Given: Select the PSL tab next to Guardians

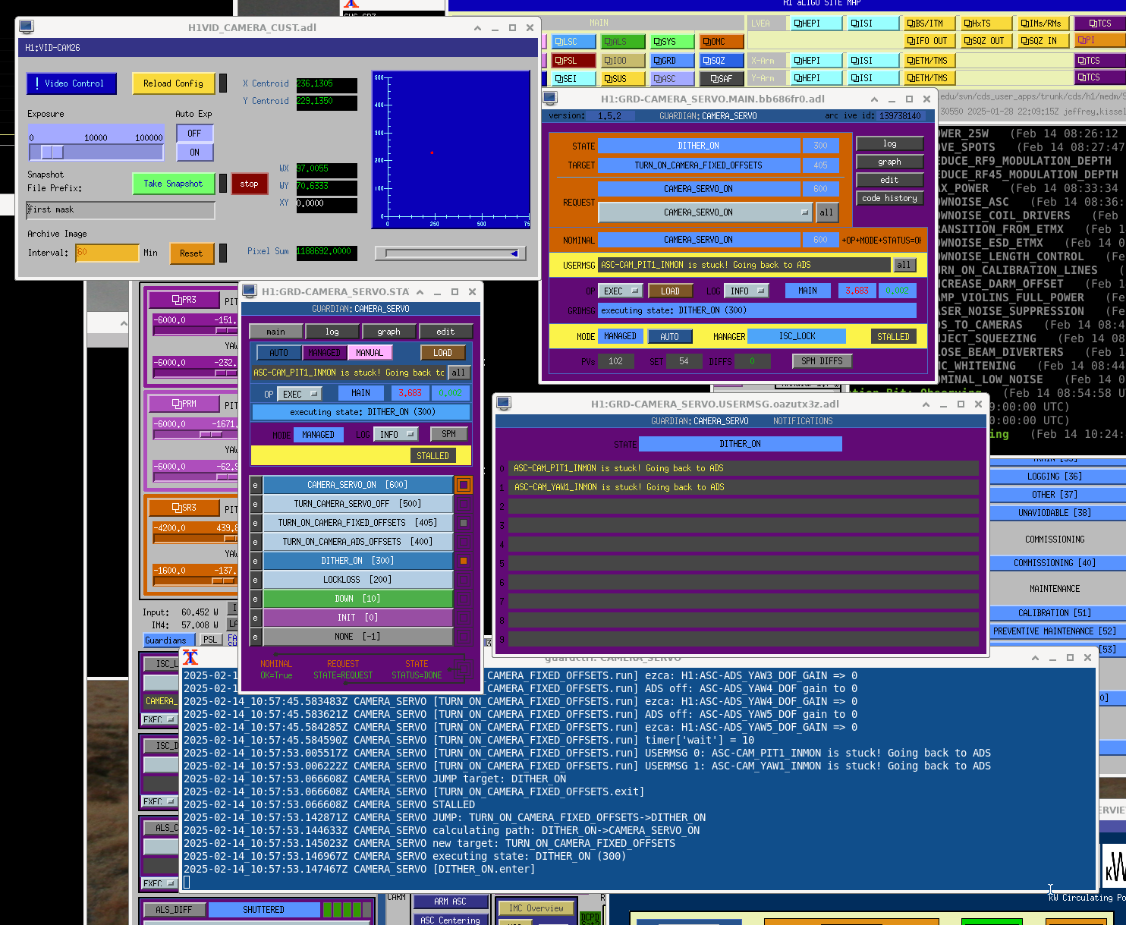Looking at the screenshot, I should (x=211, y=640).
